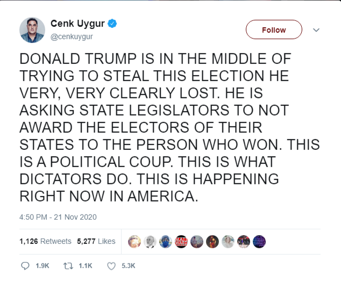Open the Cenk Uygur display name link

click(79, 24)
